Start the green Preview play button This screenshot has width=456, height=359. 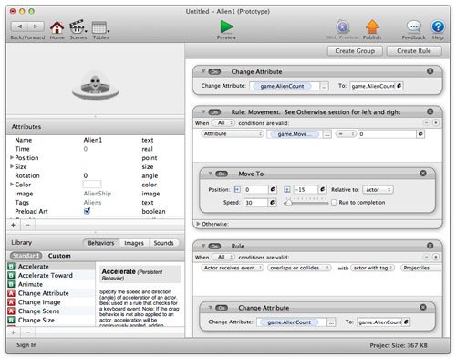(226, 27)
